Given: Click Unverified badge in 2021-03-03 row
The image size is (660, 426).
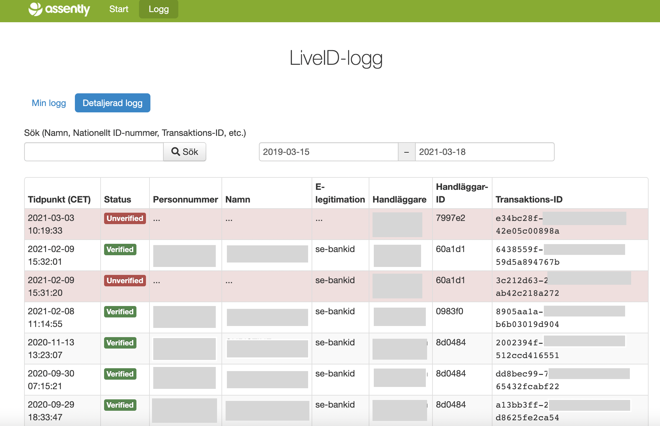Looking at the screenshot, I should 125,218.
